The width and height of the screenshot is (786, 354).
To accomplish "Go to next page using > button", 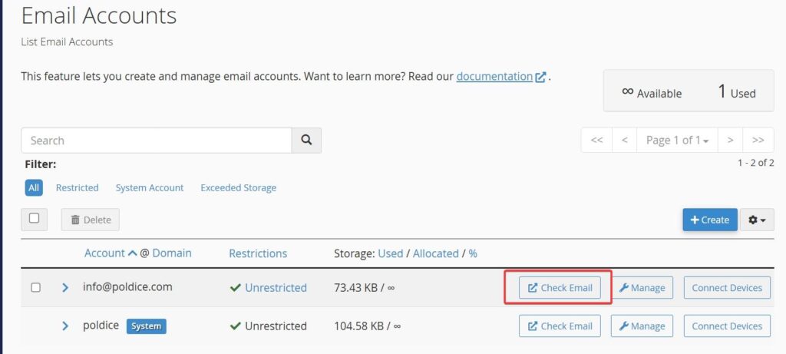I will 730,141.
